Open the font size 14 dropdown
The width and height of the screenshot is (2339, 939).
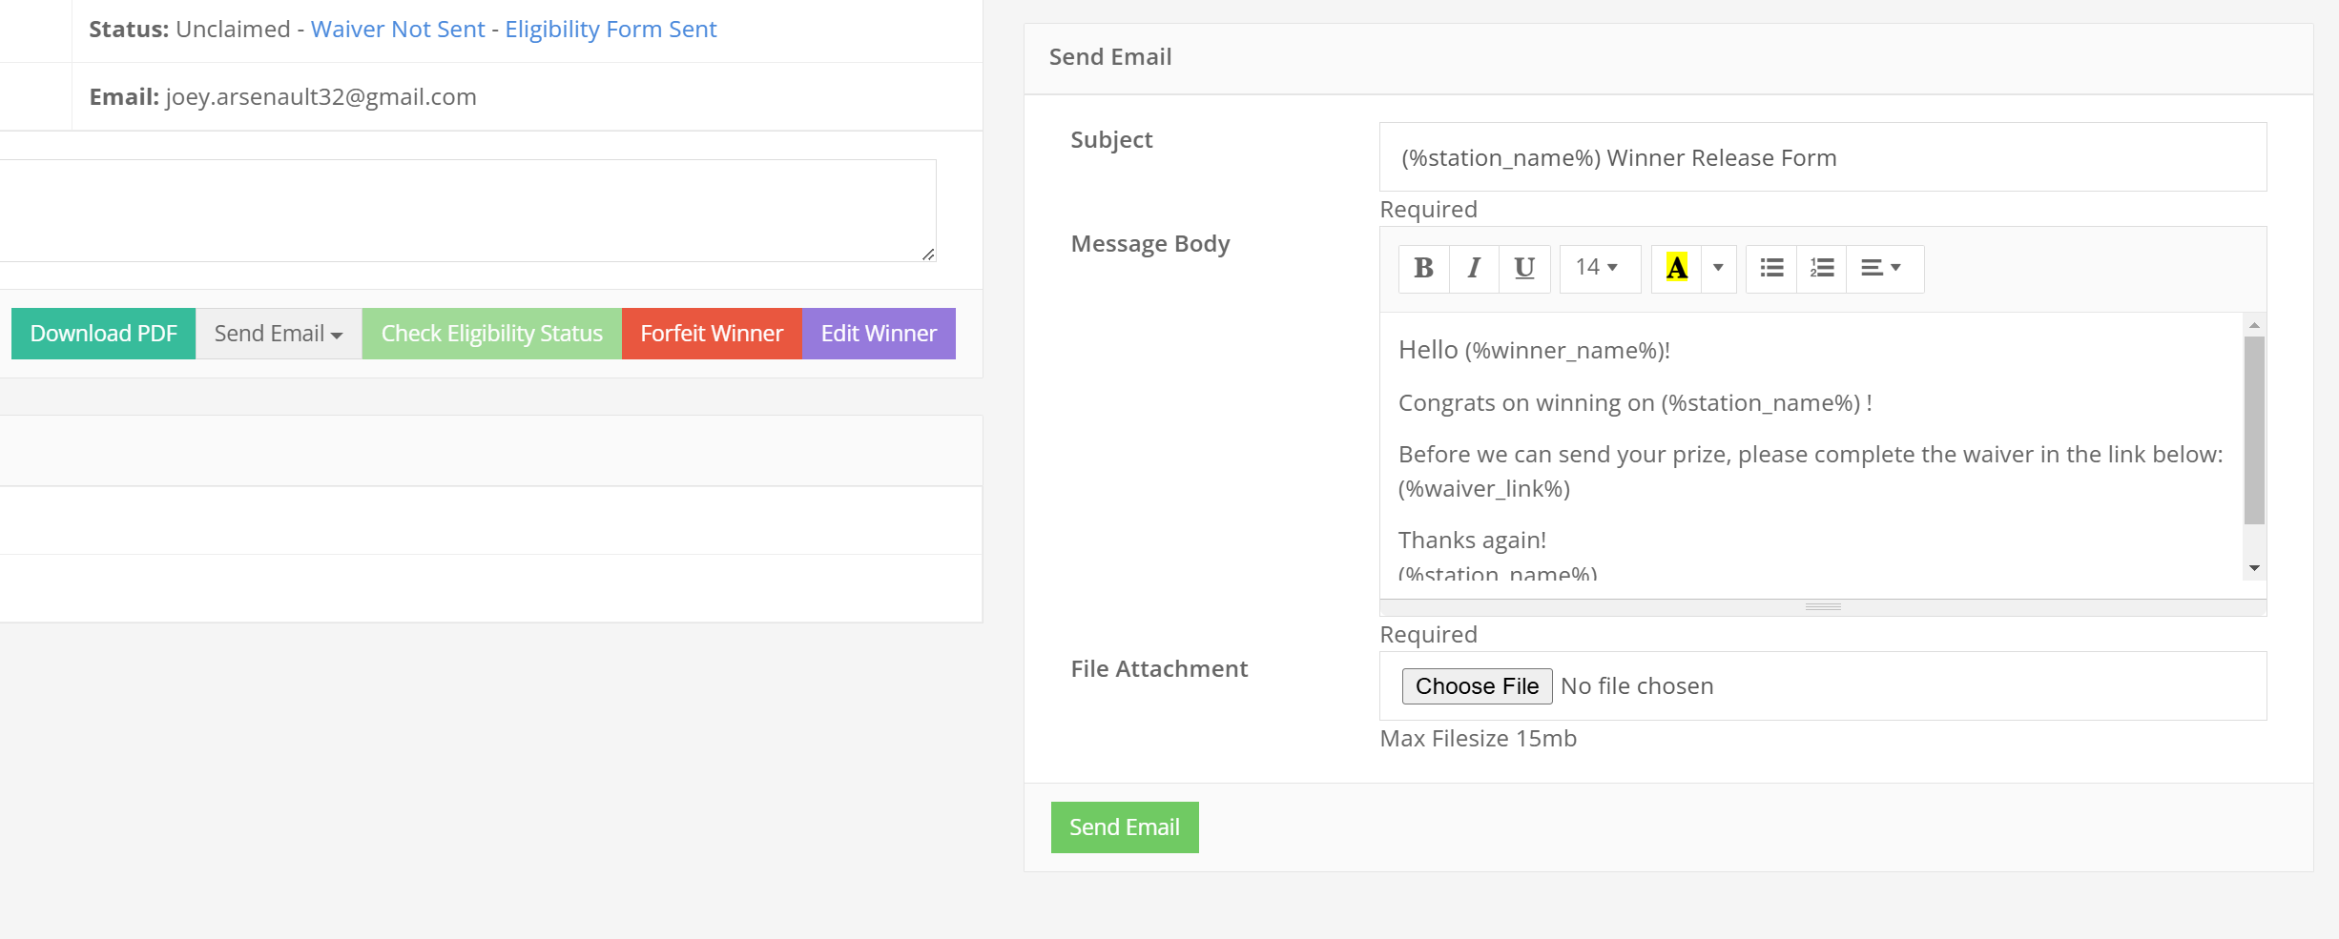click(1598, 269)
